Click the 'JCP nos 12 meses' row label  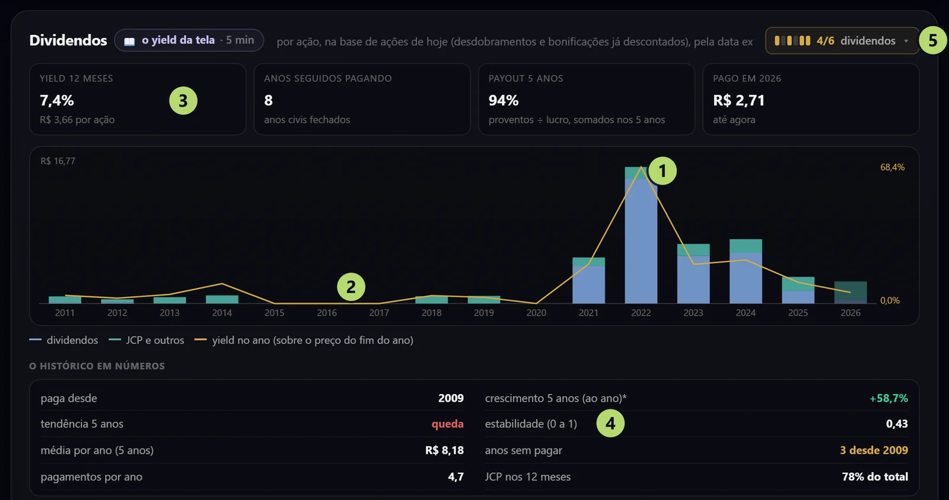point(528,477)
